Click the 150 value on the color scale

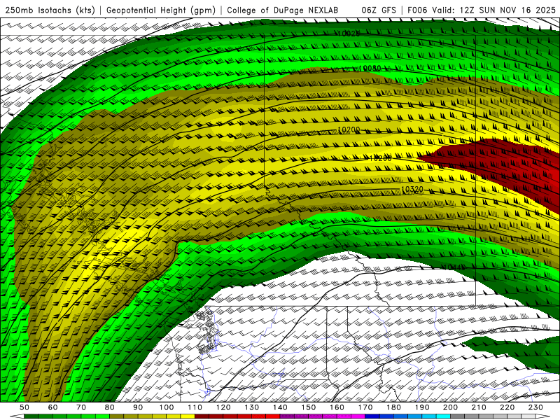pos(309,407)
